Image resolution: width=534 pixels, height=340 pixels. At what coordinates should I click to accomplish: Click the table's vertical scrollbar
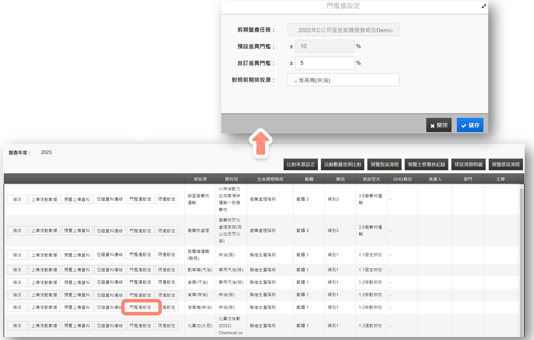tap(521, 254)
